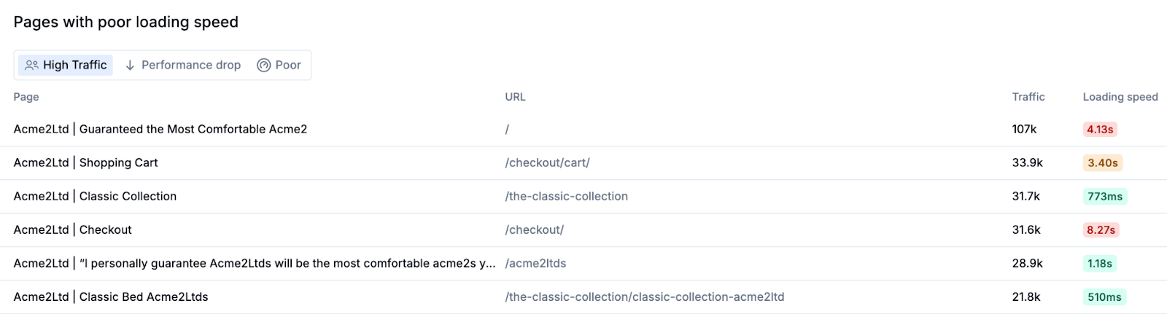Open the /checkout/ URL link
Image resolution: width=1167 pixels, height=314 pixels.
(534, 229)
